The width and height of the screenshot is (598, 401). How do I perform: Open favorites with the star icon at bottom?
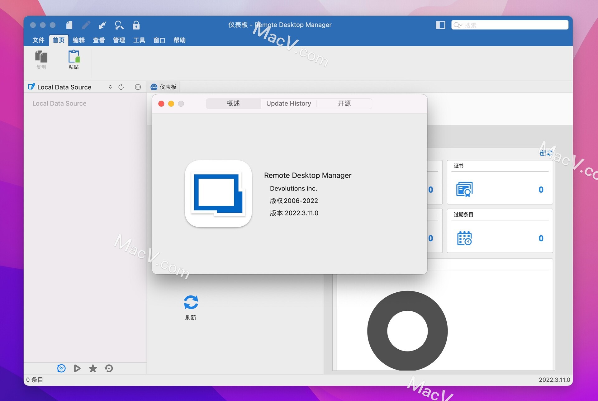93,368
